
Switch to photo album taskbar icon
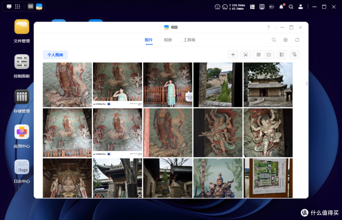[39, 7]
